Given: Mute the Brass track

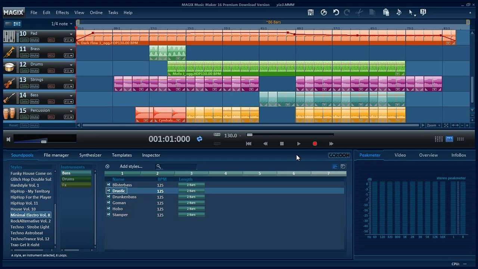Looking at the screenshot, I should click(x=34, y=55).
